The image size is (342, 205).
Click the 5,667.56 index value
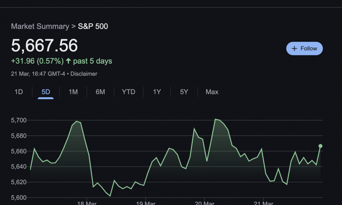44,45
